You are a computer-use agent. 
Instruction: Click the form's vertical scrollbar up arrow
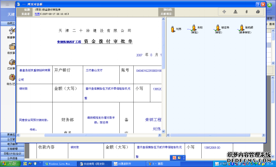163,19
